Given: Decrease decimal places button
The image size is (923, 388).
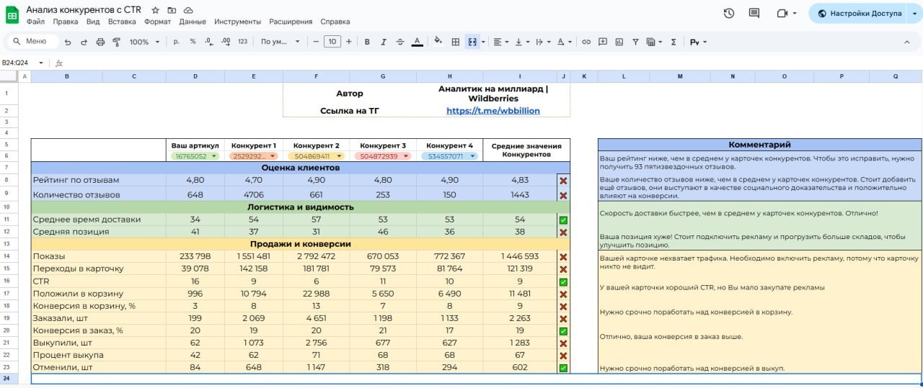Looking at the screenshot, I should coord(209,42).
